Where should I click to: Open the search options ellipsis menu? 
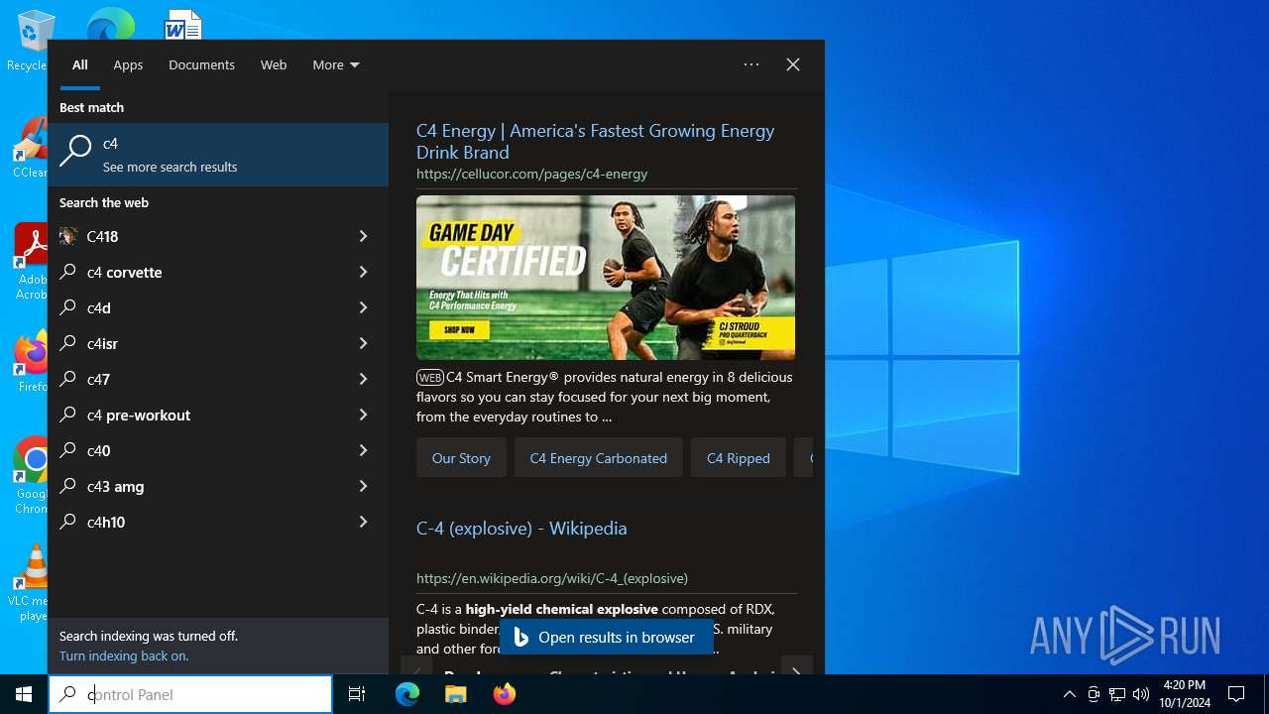coord(751,64)
